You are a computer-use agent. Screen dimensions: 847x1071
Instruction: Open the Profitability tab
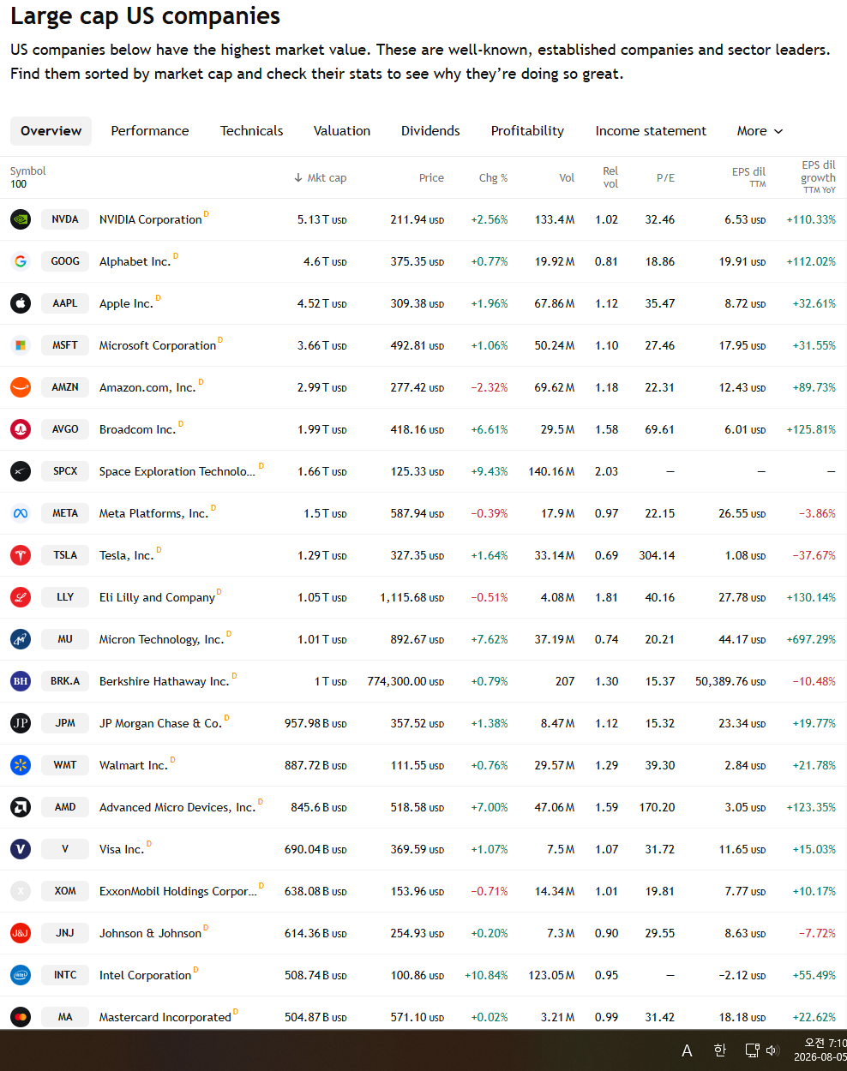coord(527,131)
